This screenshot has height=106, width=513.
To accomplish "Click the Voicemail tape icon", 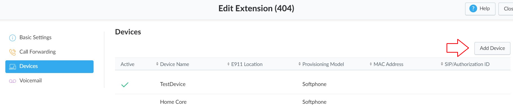I will pyautogui.click(x=12, y=81).
